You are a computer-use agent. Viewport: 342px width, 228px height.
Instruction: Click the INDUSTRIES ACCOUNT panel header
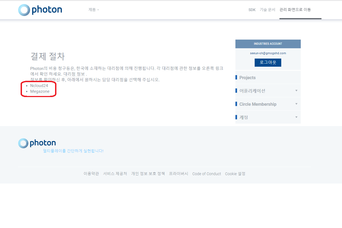tap(268, 44)
